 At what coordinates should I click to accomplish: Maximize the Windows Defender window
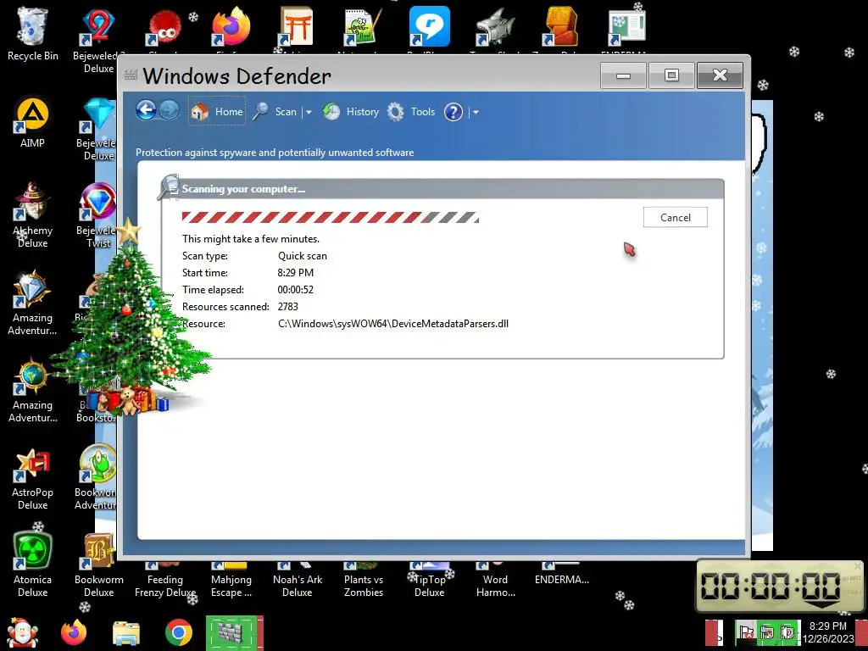[671, 75]
